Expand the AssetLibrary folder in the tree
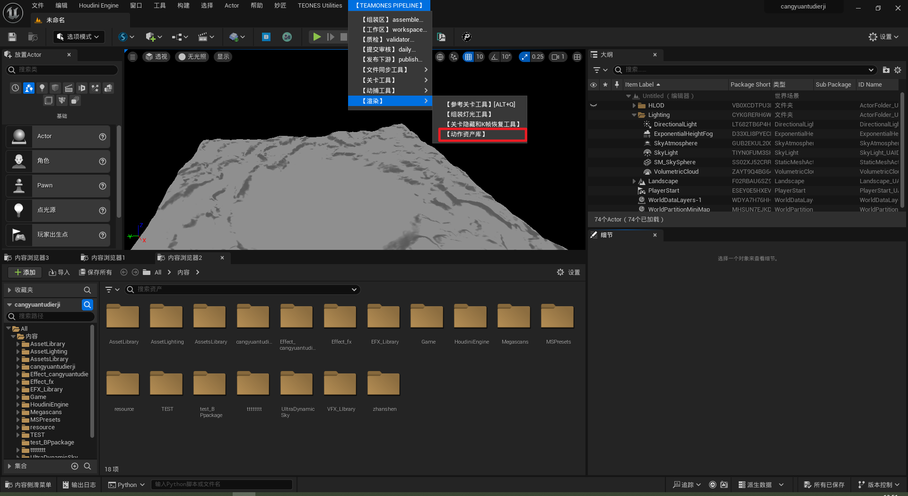 tap(18, 344)
